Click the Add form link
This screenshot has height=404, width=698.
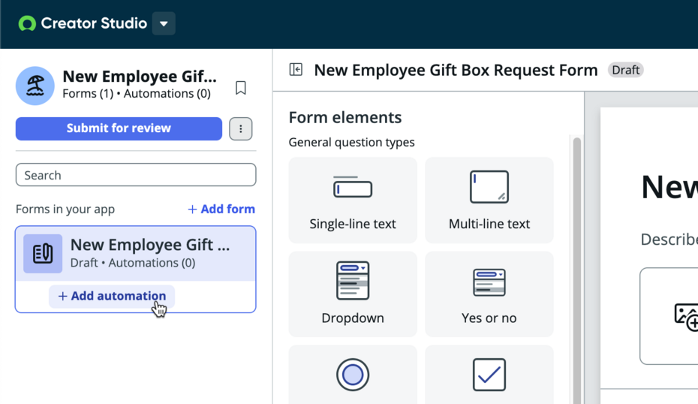[x=221, y=209]
